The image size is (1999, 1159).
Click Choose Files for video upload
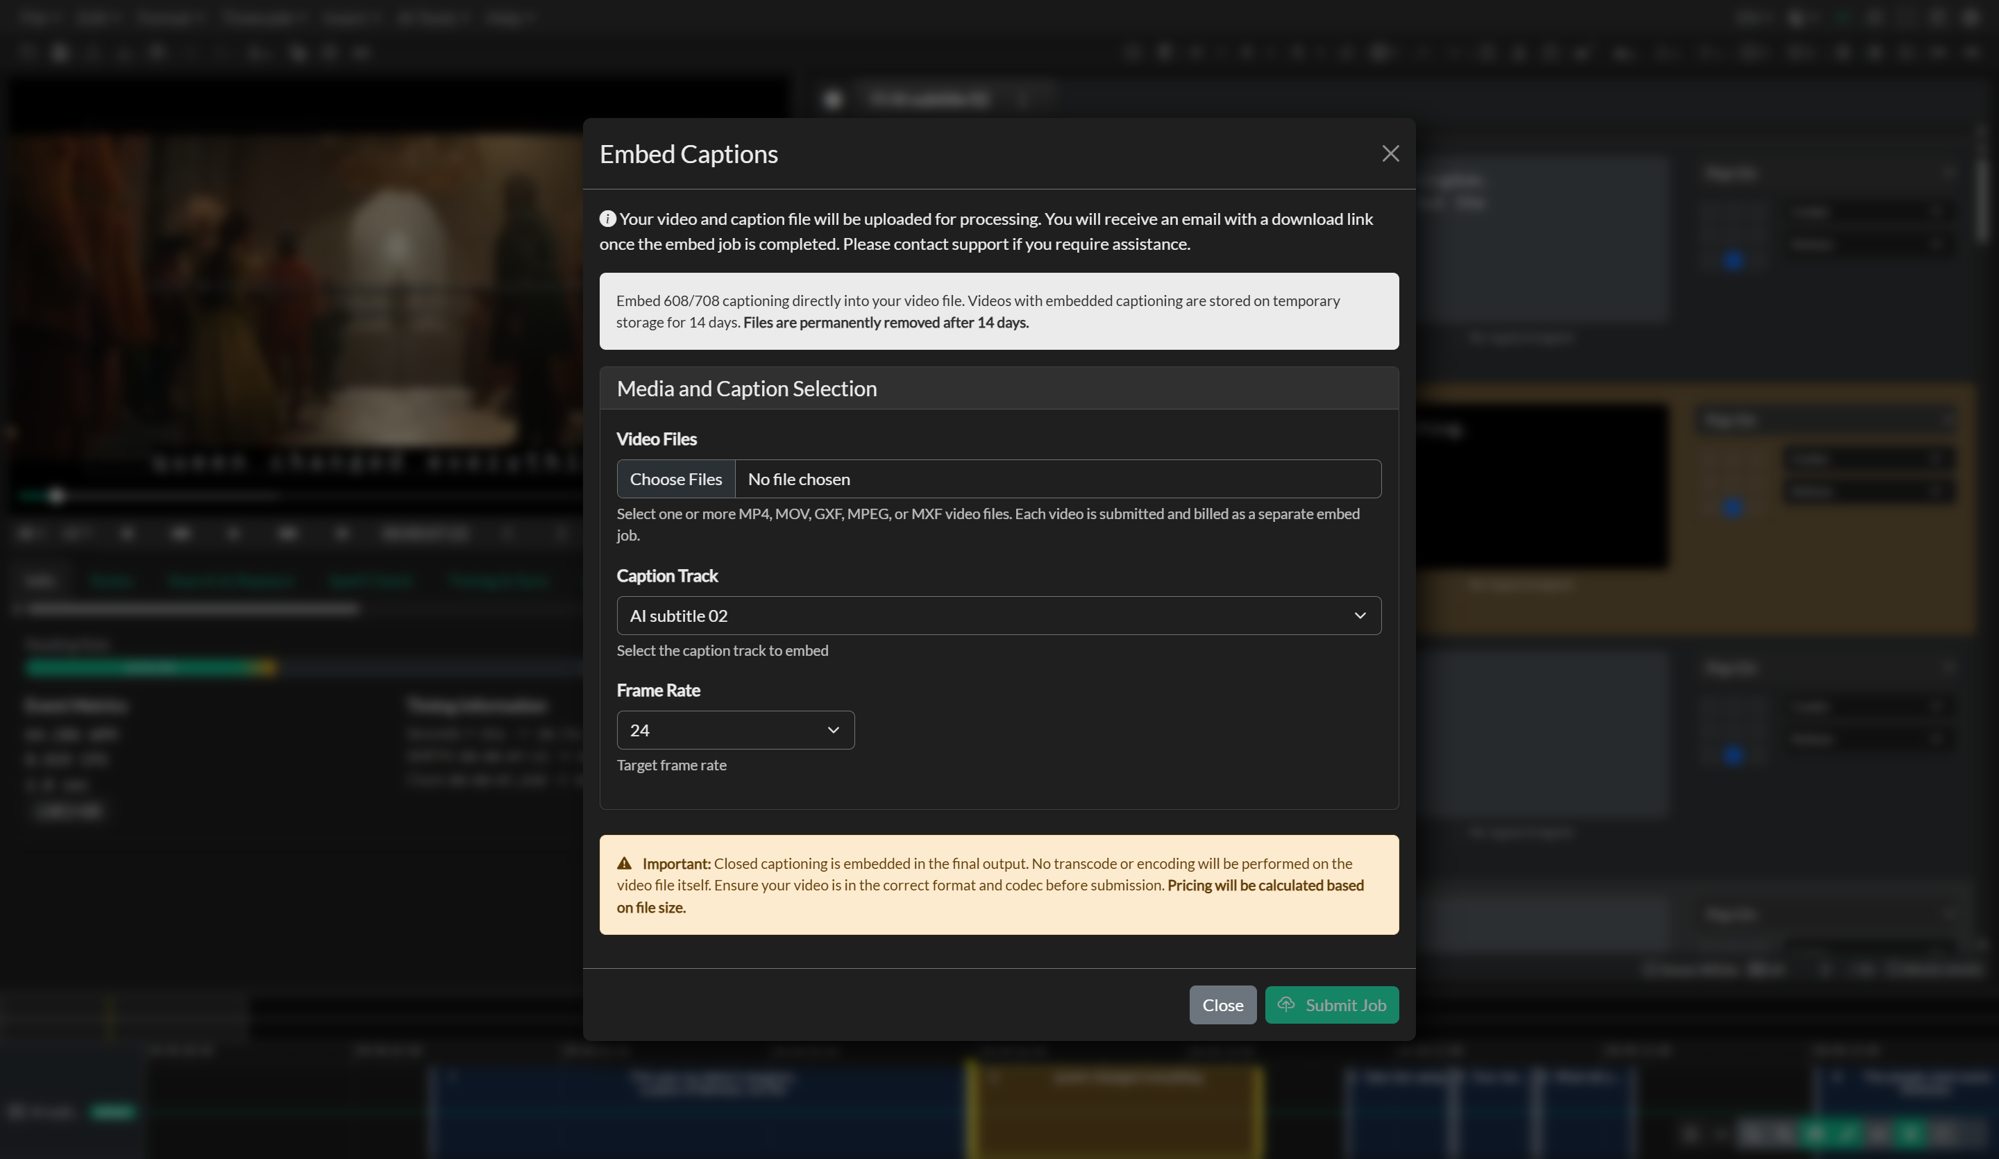coord(676,479)
